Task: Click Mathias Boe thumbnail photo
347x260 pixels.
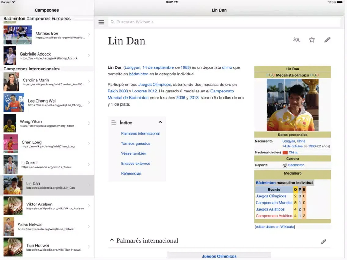Action: click(x=17, y=35)
